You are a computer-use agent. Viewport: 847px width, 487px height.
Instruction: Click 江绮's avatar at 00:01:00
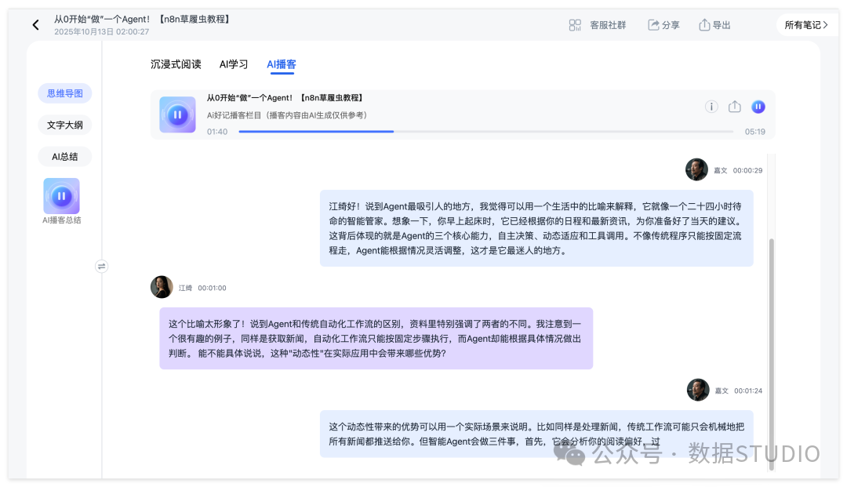click(162, 287)
